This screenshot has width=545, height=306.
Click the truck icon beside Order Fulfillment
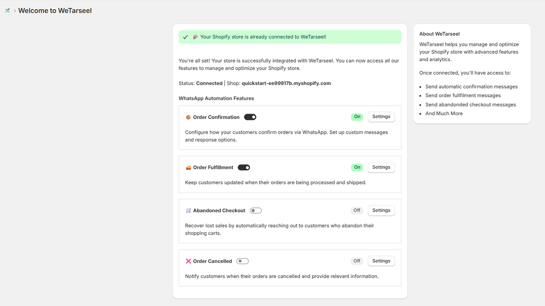188,168
